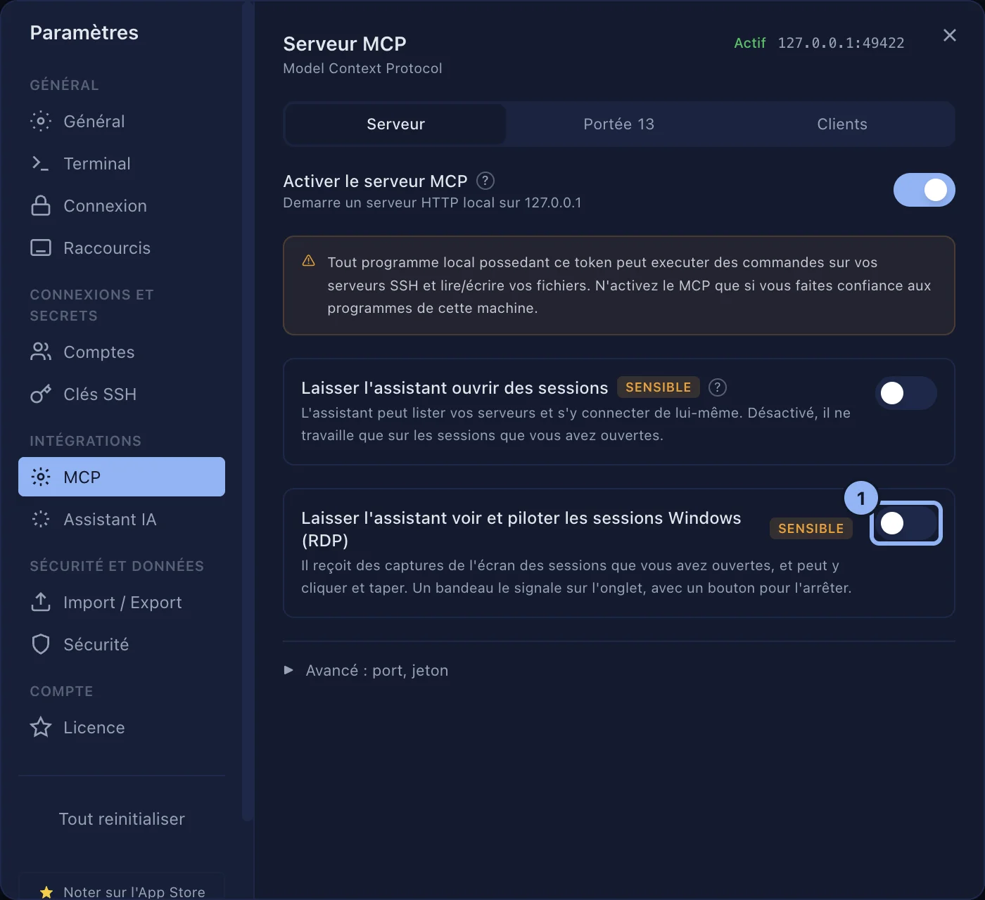Open the Assistant IA settings section

click(122, 519)
